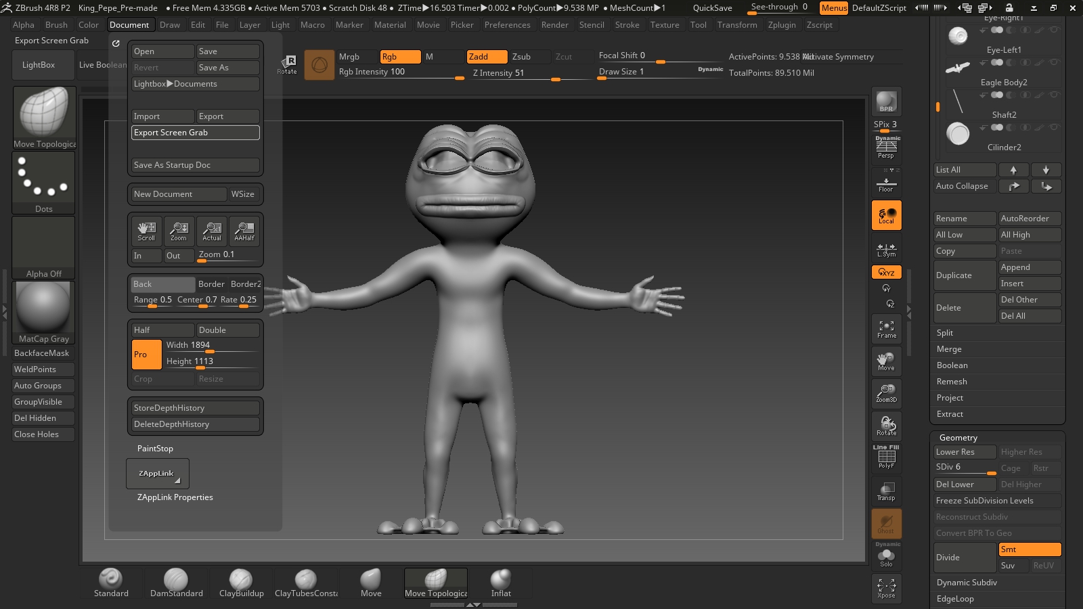
Task: Expand the Remesh section
Action: 952,382
